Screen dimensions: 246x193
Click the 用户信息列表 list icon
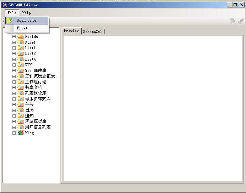point(21,127)
